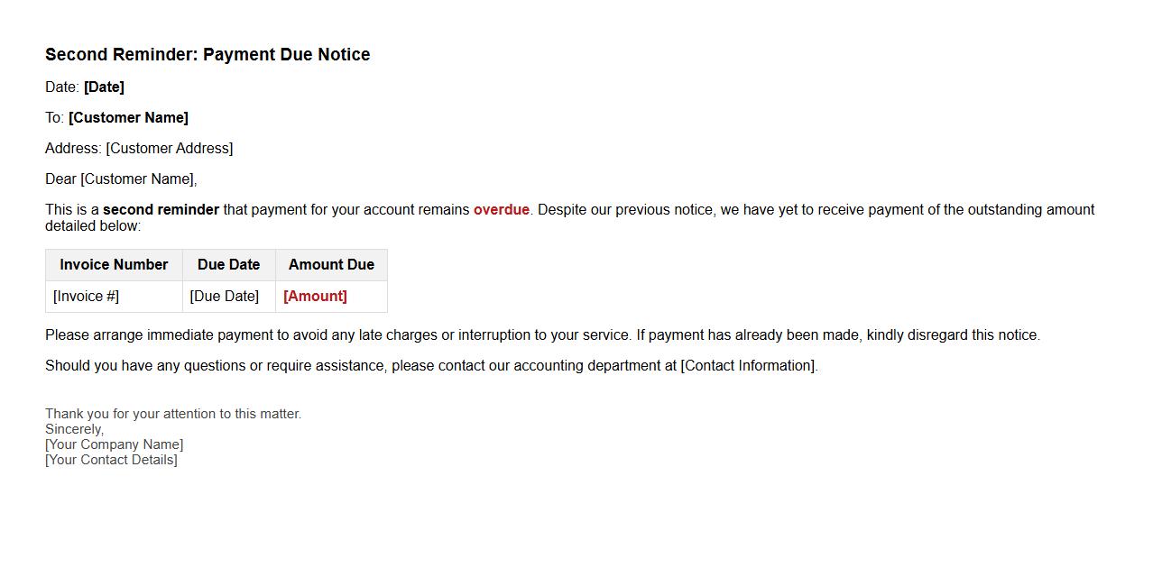Click the "Sincerely," closing line

(x=74, y=429)
